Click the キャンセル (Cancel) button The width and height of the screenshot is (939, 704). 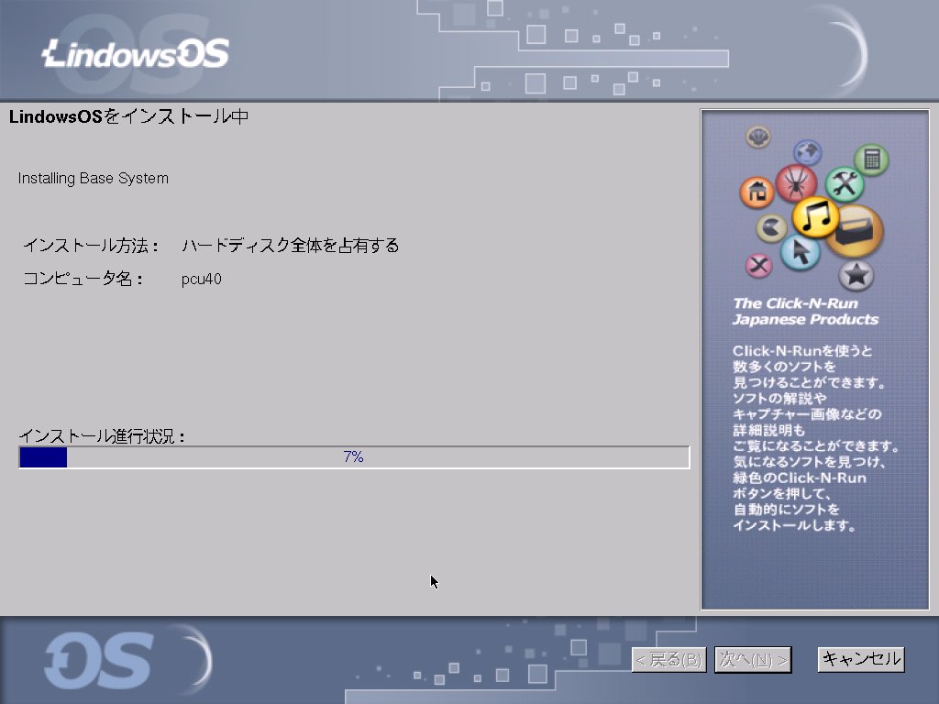click(x=861, y=660)
